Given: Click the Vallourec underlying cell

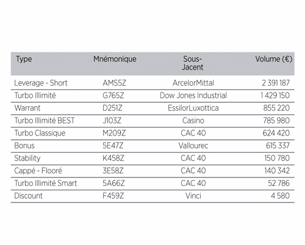Looking at the screenshot, I should [193, 146].
